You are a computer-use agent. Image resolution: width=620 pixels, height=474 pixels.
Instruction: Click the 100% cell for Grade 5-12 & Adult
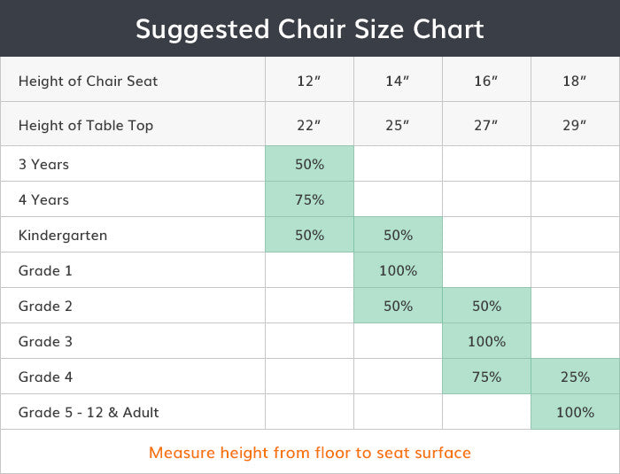click(x=575, y=412)
